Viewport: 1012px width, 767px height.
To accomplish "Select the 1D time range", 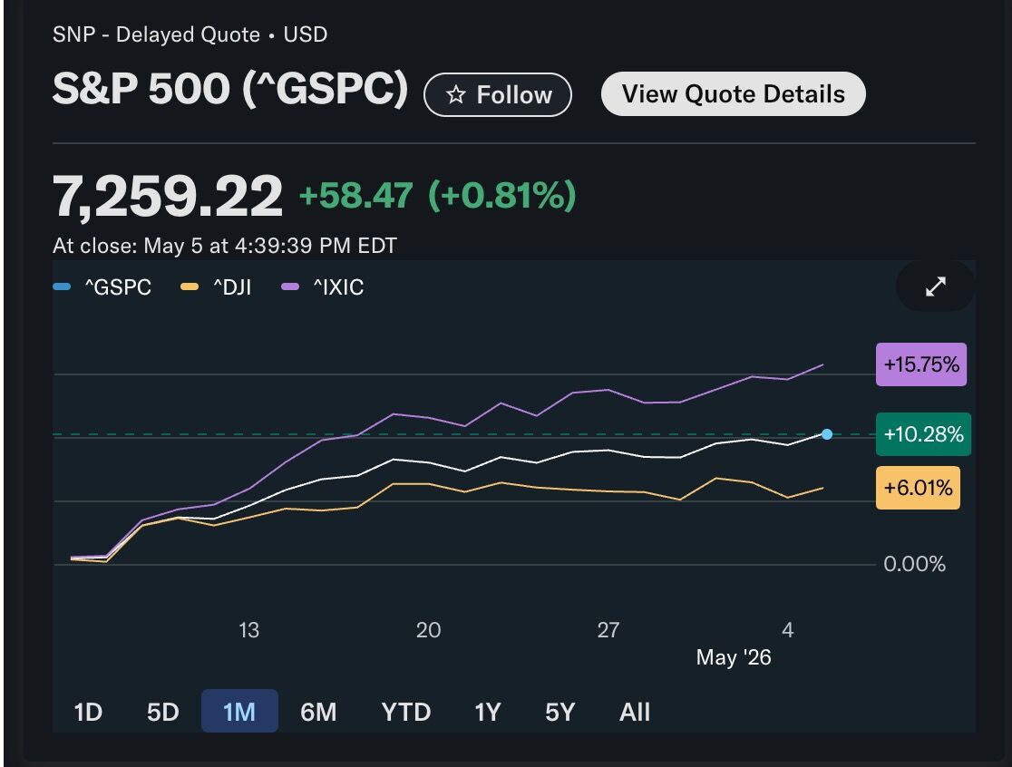I will (x=89, y=712).
